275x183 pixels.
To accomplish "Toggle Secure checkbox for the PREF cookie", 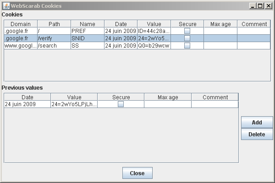I will [187, 31].
